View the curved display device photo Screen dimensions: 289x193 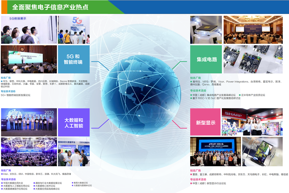click(262, 152)
